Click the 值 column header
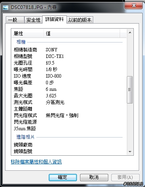 pos(82,34)
